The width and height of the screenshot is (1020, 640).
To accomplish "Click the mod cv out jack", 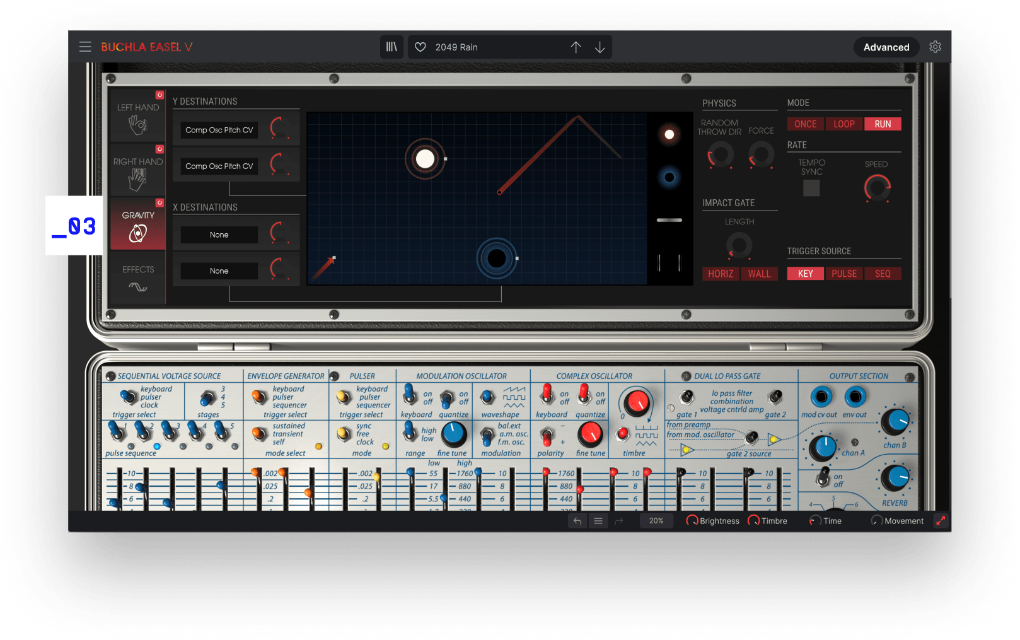I will click(821, 397).
